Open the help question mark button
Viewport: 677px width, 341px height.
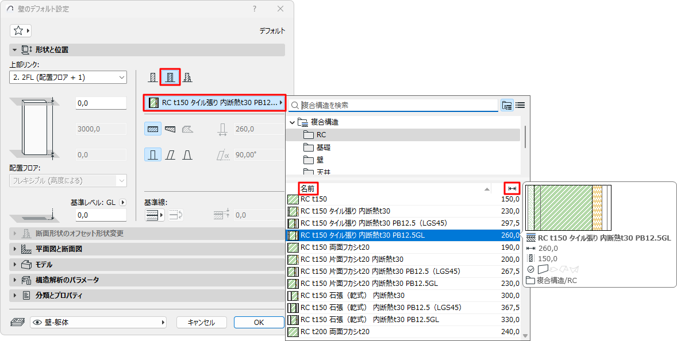255,9
